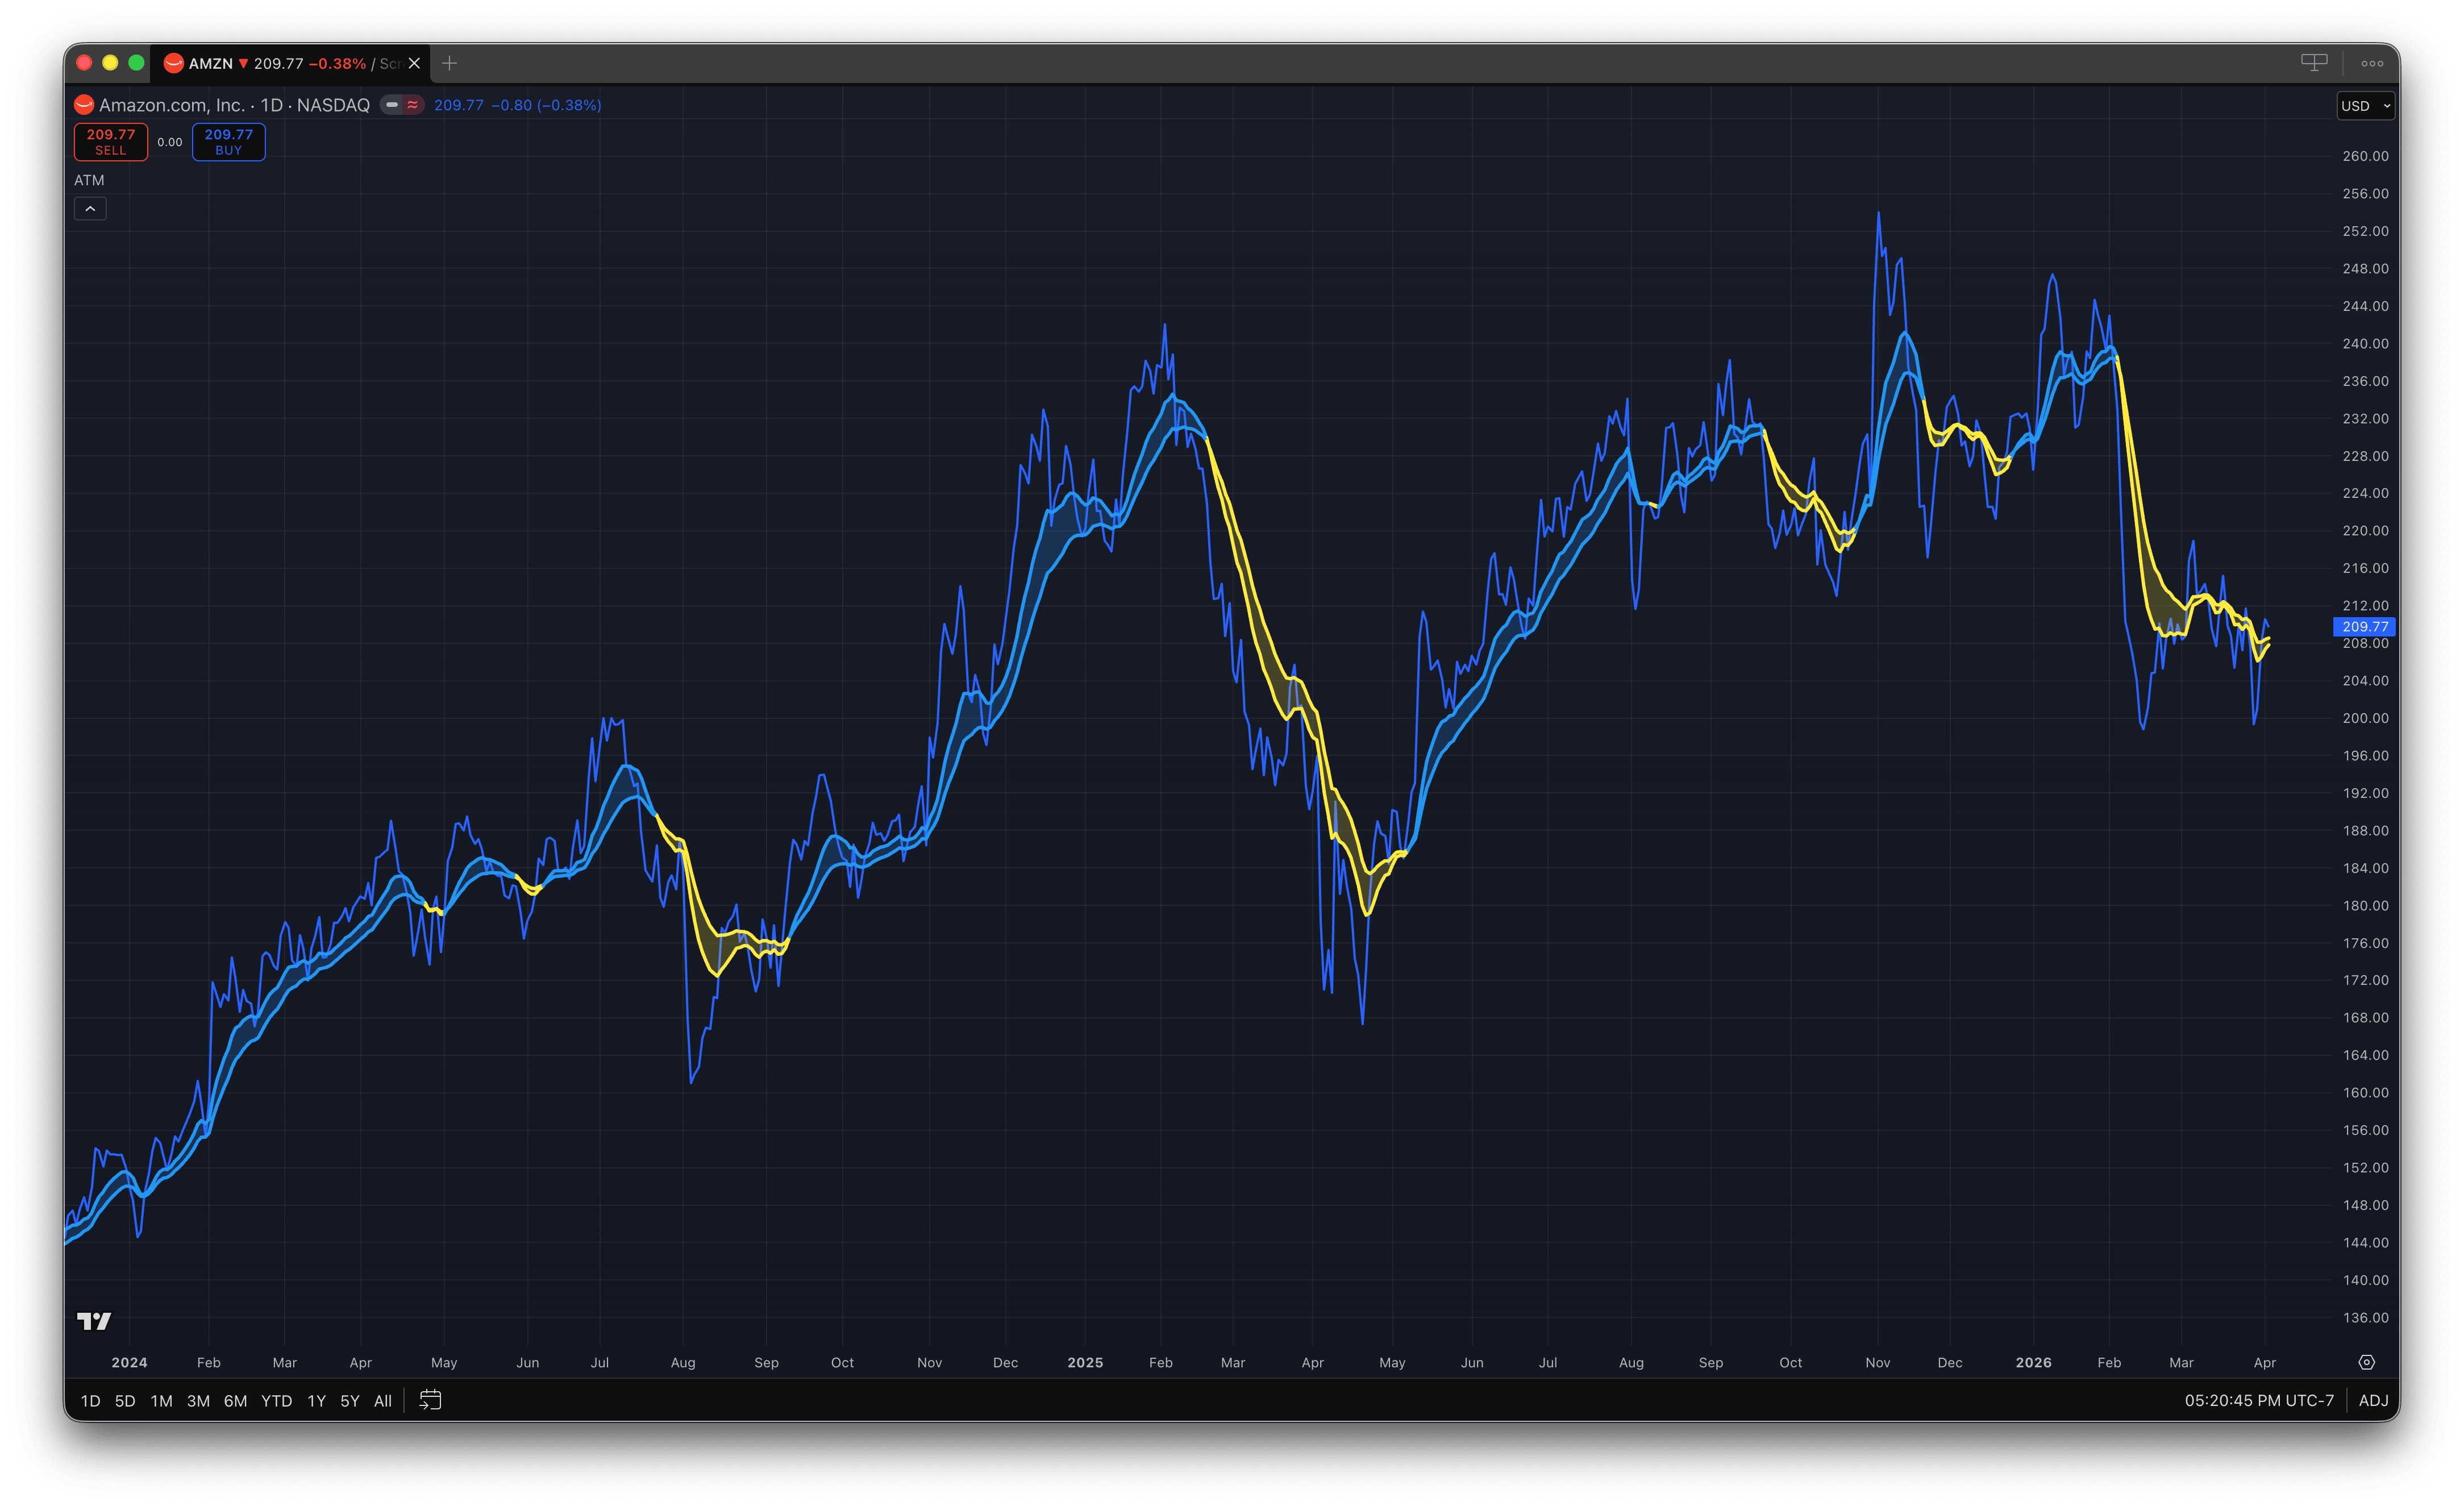Screen dimensions: 2464x1506
Task: Open a new tab with plus icon
Action: pyautogui.click(x=449, y=63)
